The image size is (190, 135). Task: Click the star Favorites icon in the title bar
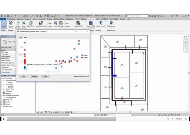pyautogui.click(x=155, y=16)
